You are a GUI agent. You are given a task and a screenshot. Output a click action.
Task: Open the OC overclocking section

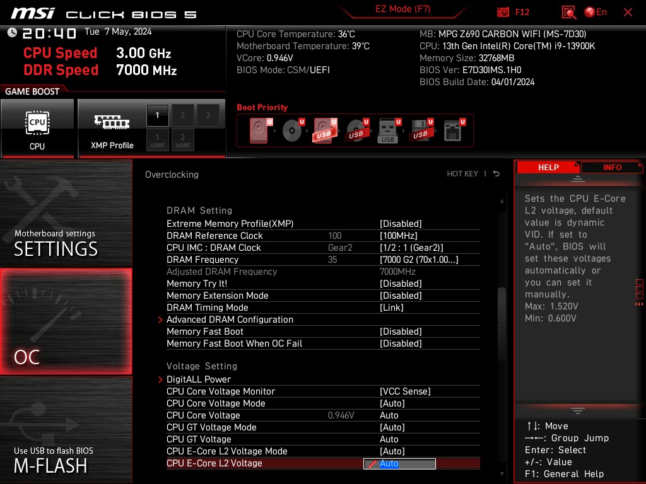(66, 321)
